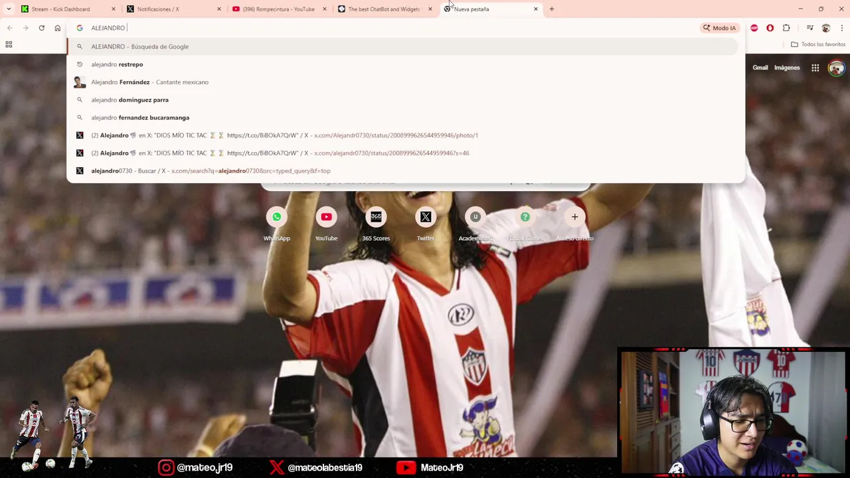Switch to the Stream - Kick Dashboard tab
Screen dimensions: 850x478
pyautogui.click(x=60, y=9)
